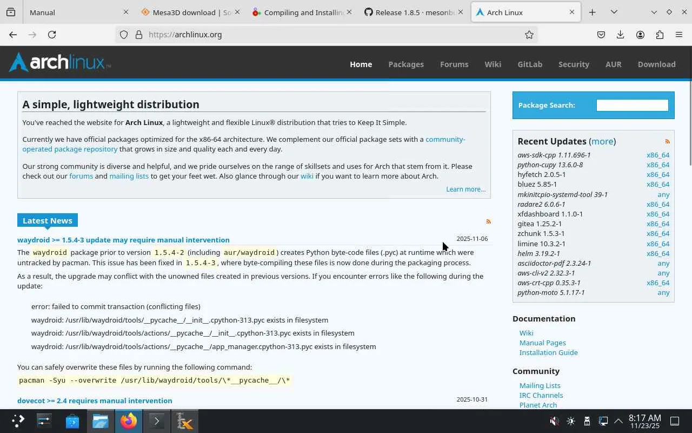Screen dimensions: 692x433
Task: Click the (more) link by Recent Updates
Action: coord(602,141)
